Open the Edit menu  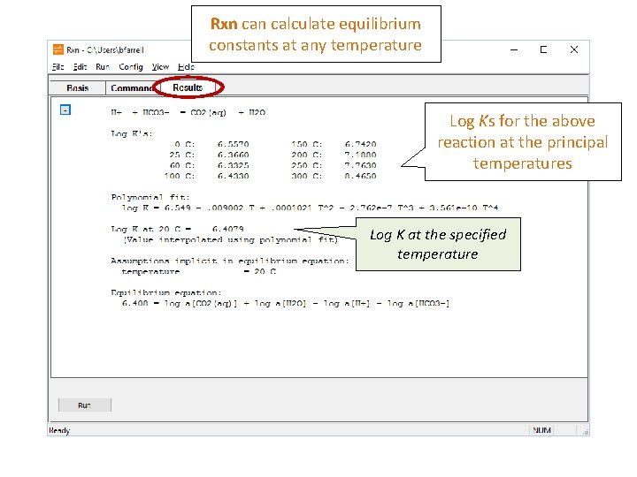(80, 67)
